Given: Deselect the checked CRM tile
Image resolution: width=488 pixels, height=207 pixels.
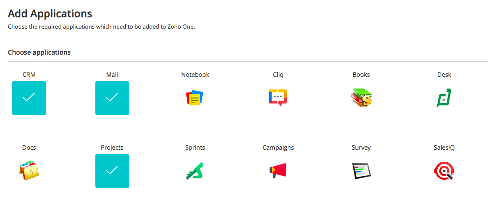Looking at the screenshot, I should (x=29, y=98).
